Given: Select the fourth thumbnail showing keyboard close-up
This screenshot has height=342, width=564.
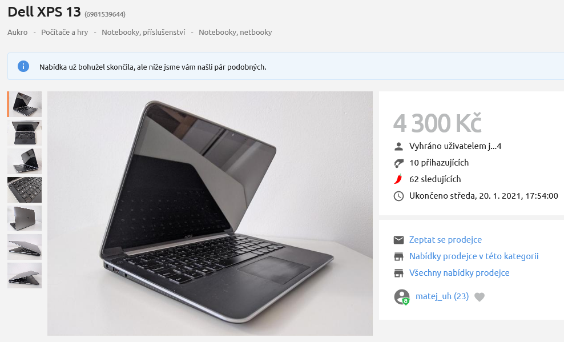Looking at the screenshot, I should (25, 190).
